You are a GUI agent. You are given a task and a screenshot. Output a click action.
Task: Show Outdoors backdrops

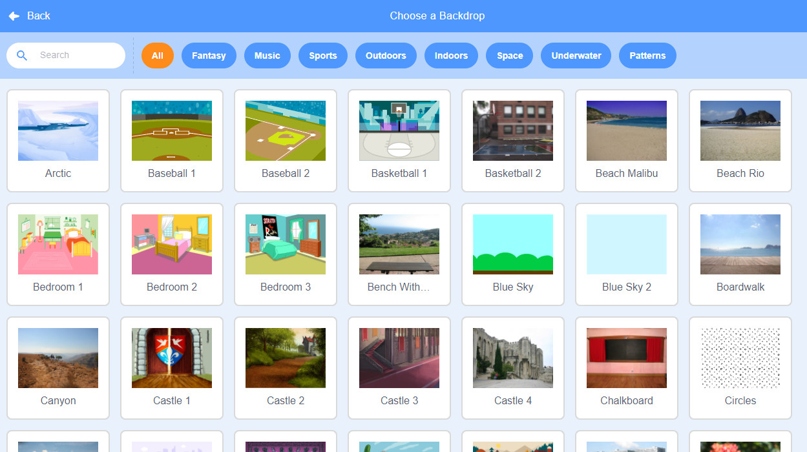[x=386, y=56]
